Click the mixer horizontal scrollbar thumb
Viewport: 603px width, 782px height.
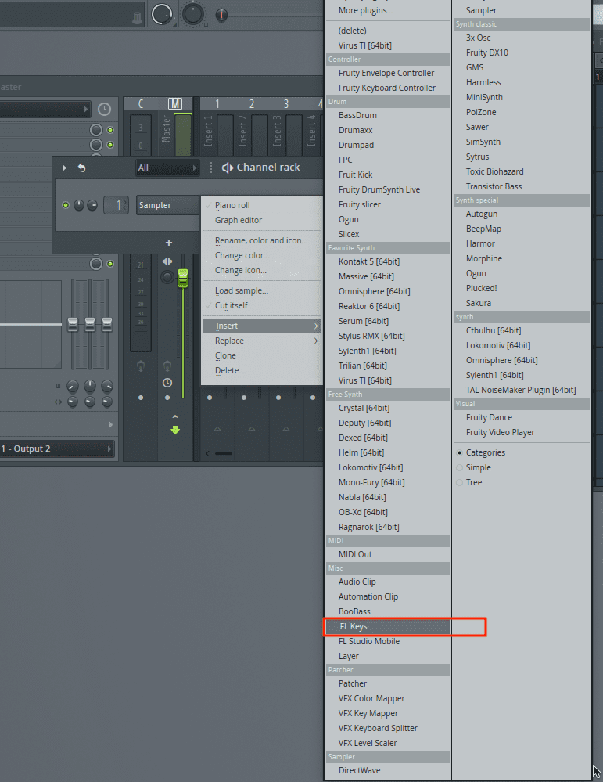(x=223, y=453)
